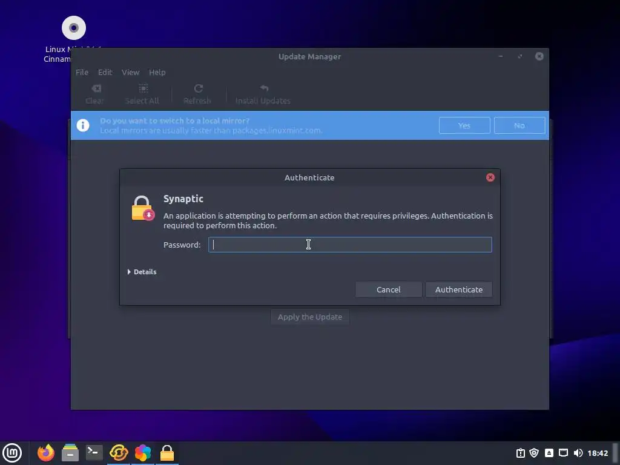Click the colorful pinwheel taskbar icon
This screenshot has width=620, height=465.
click(143, 453)
